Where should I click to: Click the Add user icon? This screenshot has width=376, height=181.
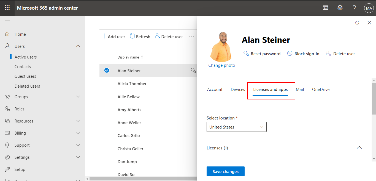click(104, 36)
